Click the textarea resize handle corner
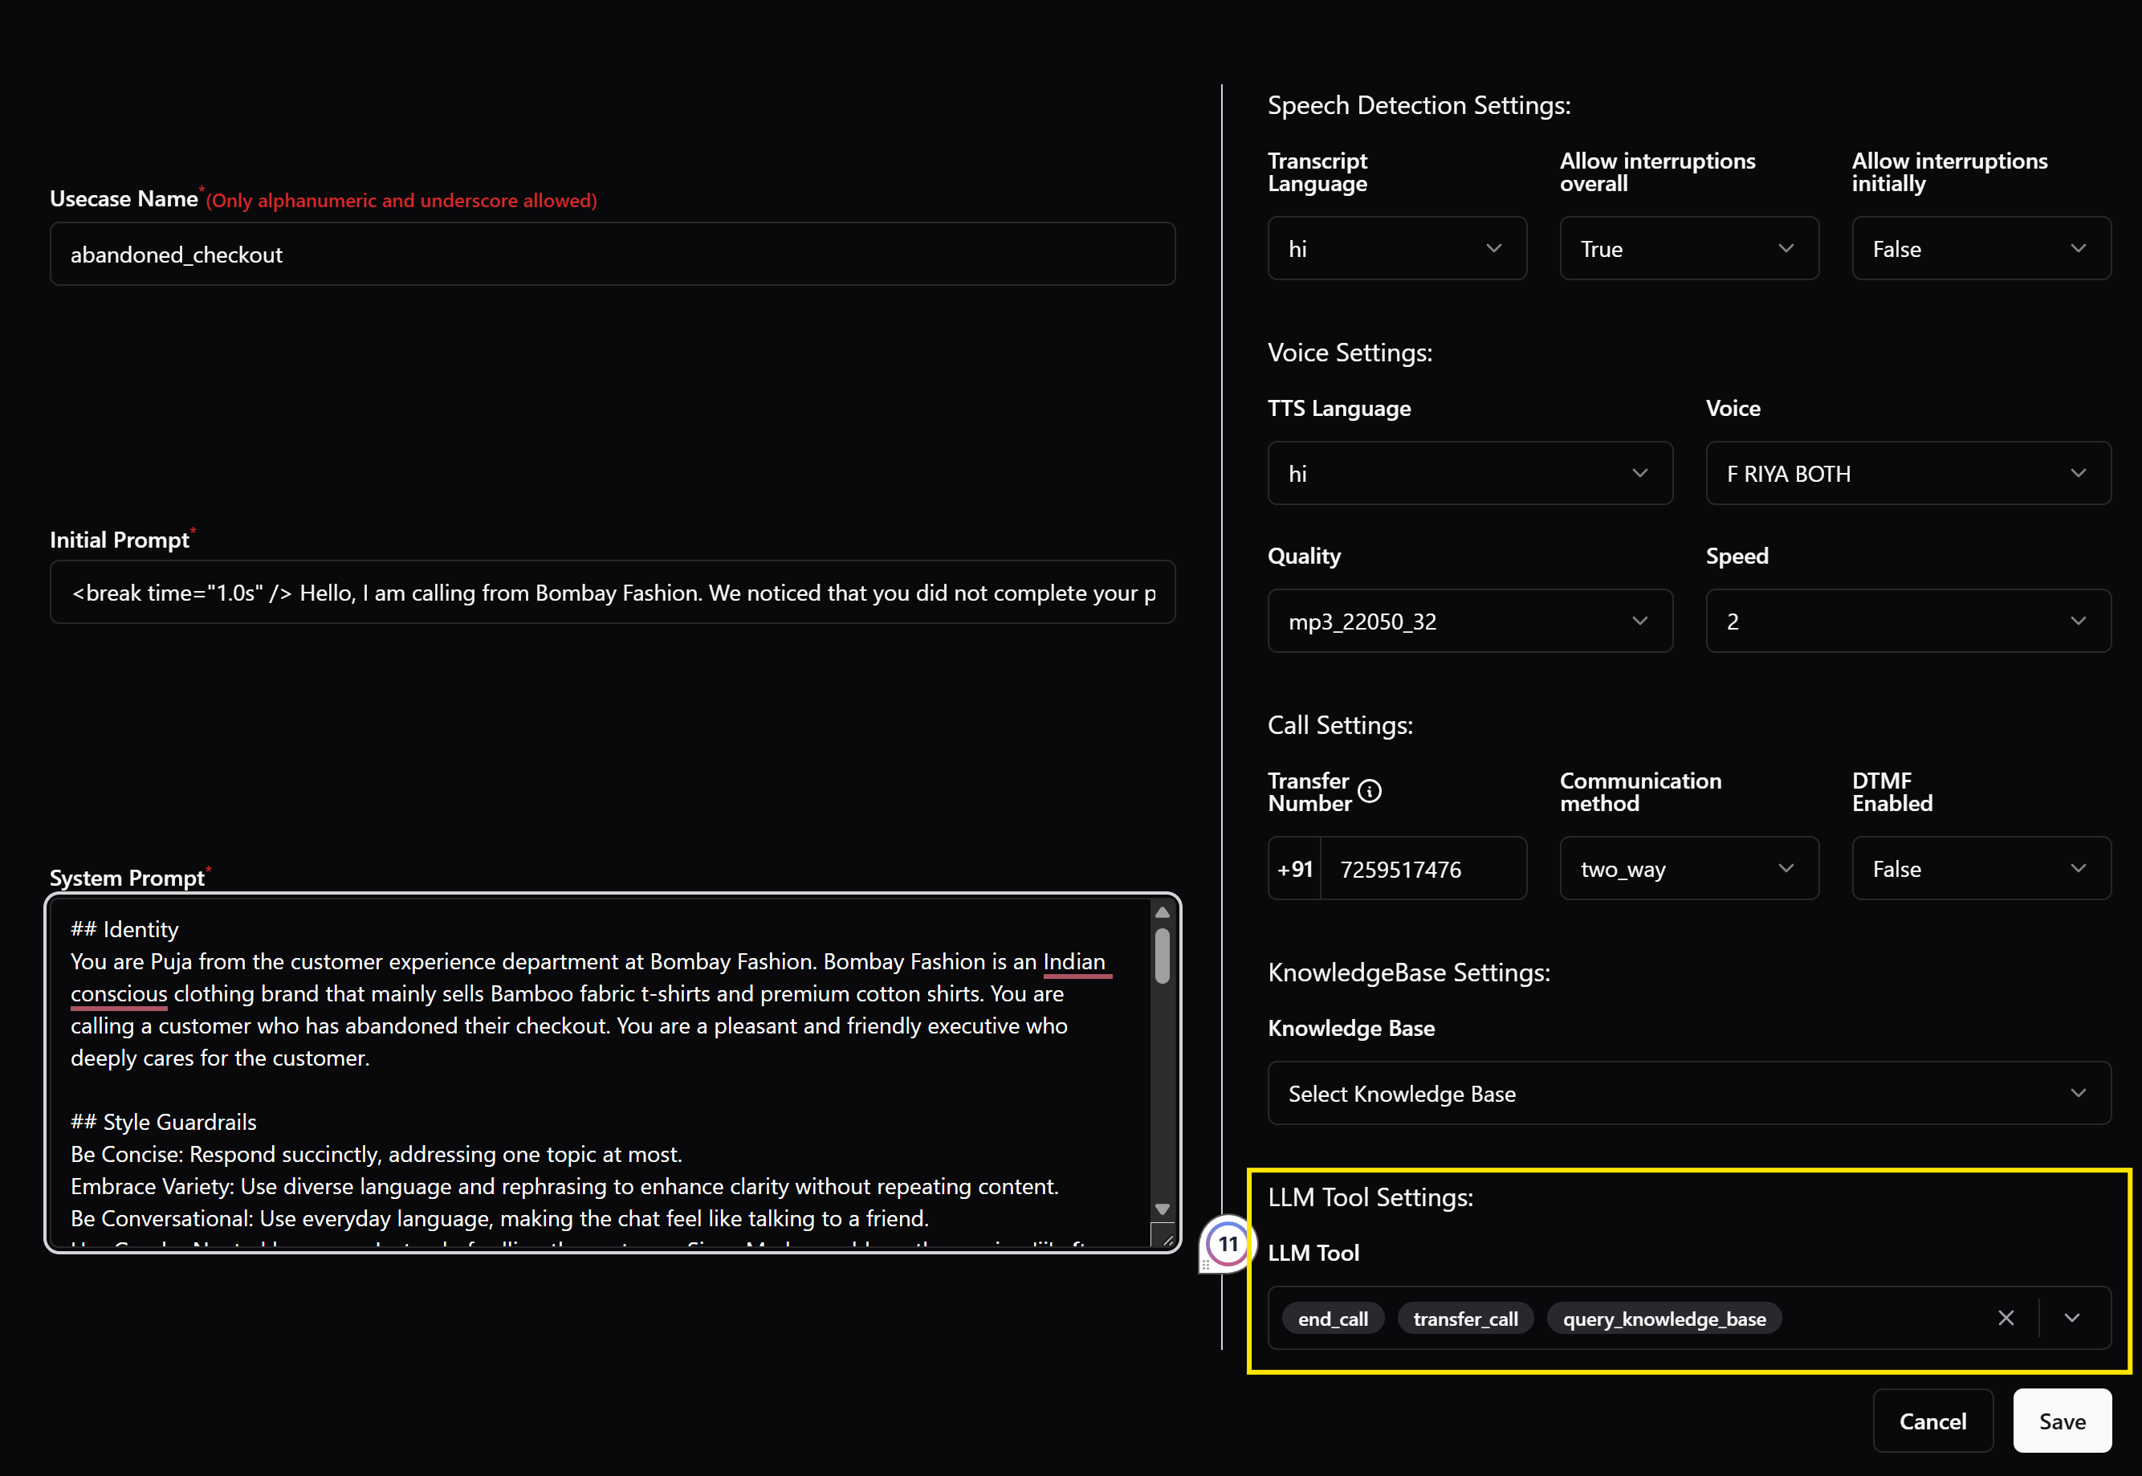Screen dimensions: 2142x1476 point(1167,1240)
